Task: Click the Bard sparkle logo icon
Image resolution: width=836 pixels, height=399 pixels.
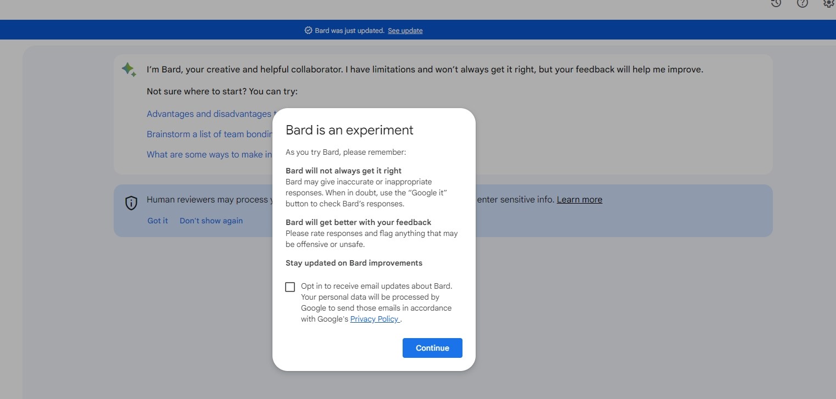Action: 129,69
